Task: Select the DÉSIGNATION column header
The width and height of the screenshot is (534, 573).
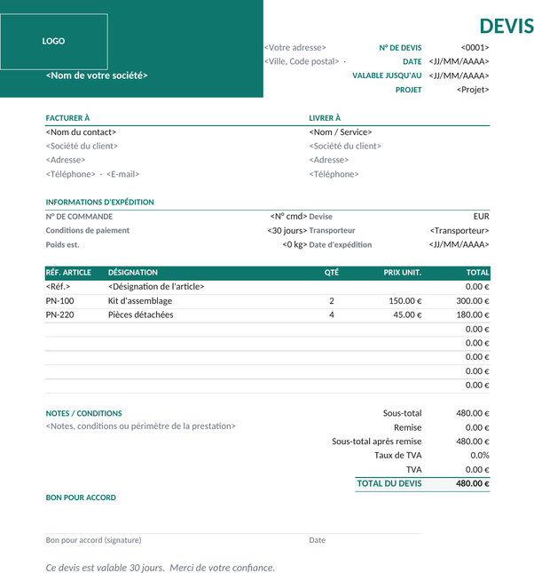Action: (x=133, y=273)
